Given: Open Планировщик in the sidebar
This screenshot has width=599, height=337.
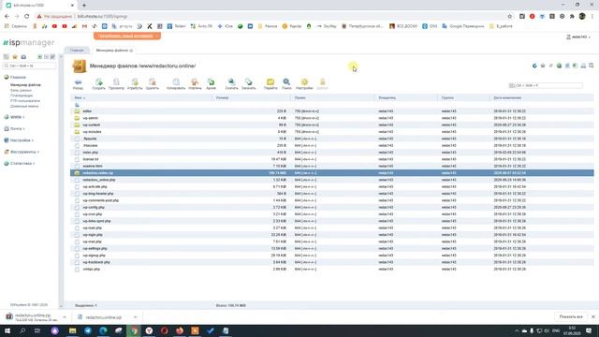Looking at the screenshot, I should tap(22, 95).
